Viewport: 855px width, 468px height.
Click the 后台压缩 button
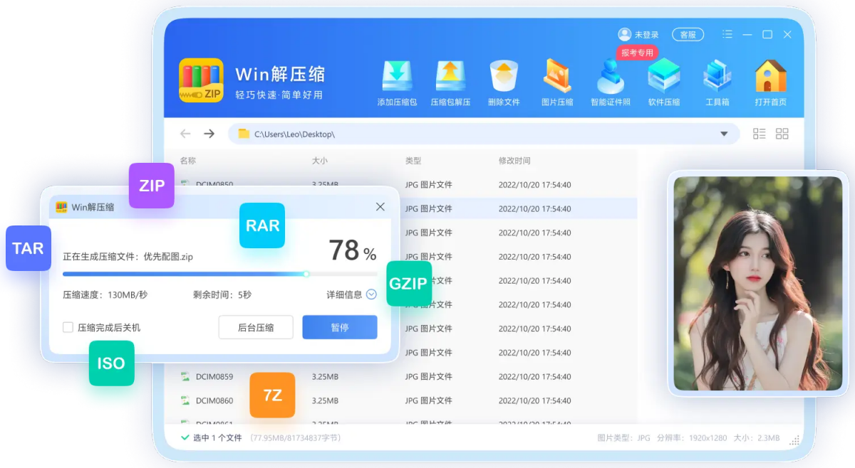(256, 327)
